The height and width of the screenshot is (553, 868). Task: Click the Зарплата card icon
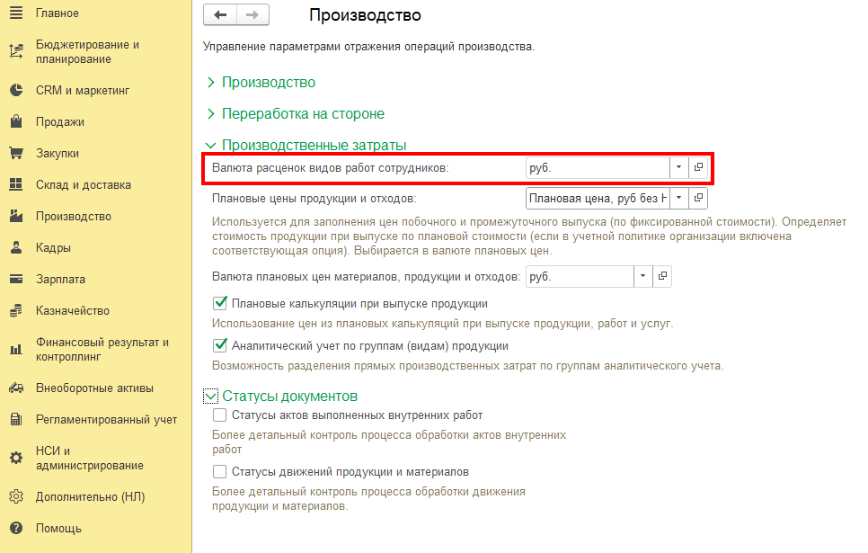click(16, 279)
